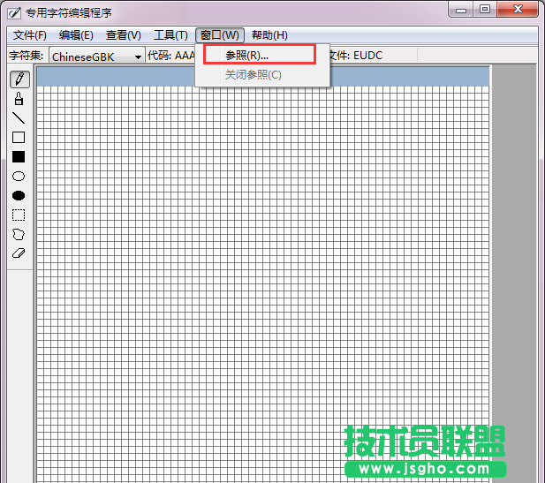Select the Freeform Selection tool
This screenshot has width=545, height=483.
coord(19,235)
